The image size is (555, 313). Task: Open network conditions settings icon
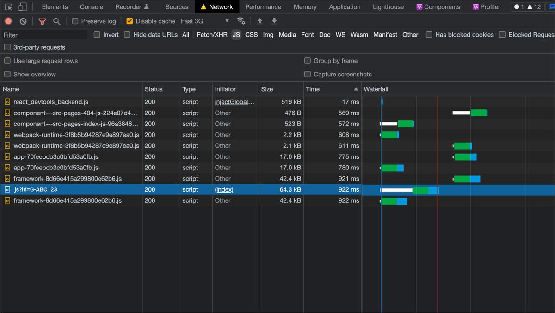241,21
